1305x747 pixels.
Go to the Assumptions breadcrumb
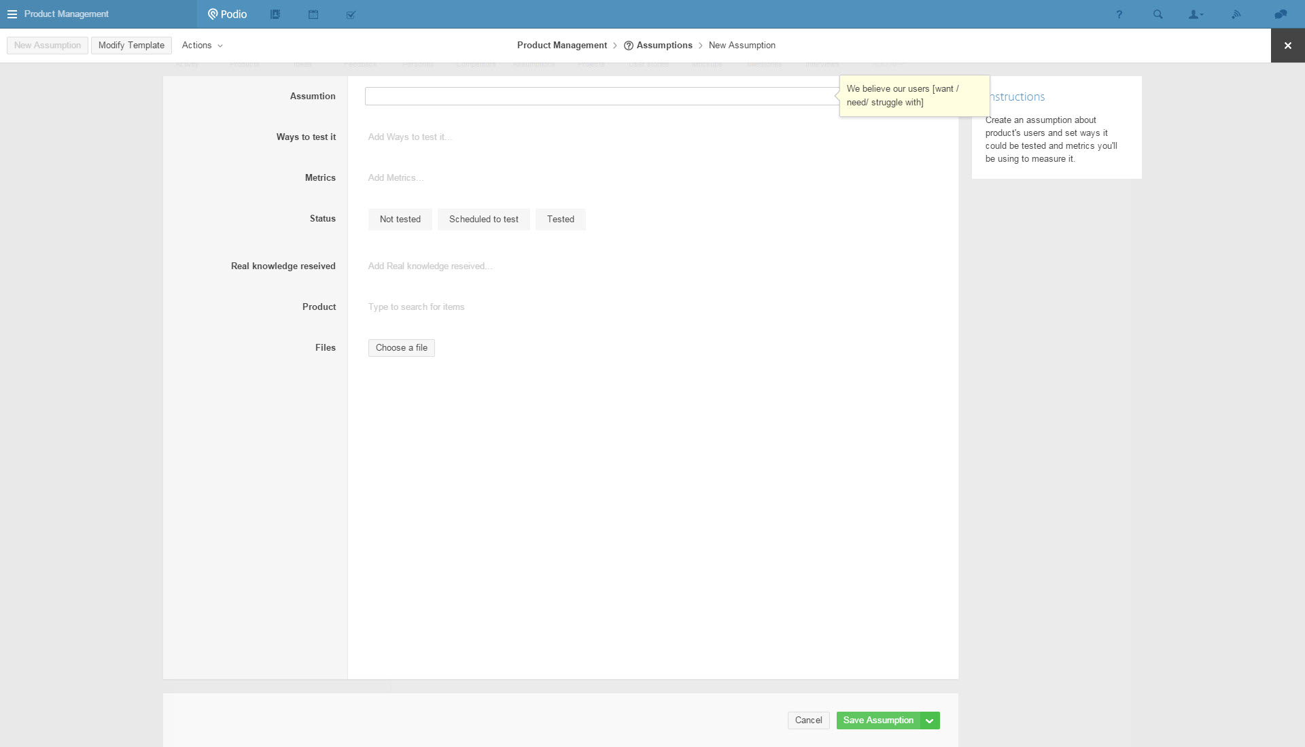664,45
